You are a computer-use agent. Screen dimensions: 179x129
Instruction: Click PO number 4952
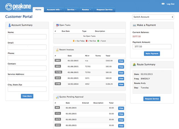tap(87, 84)
